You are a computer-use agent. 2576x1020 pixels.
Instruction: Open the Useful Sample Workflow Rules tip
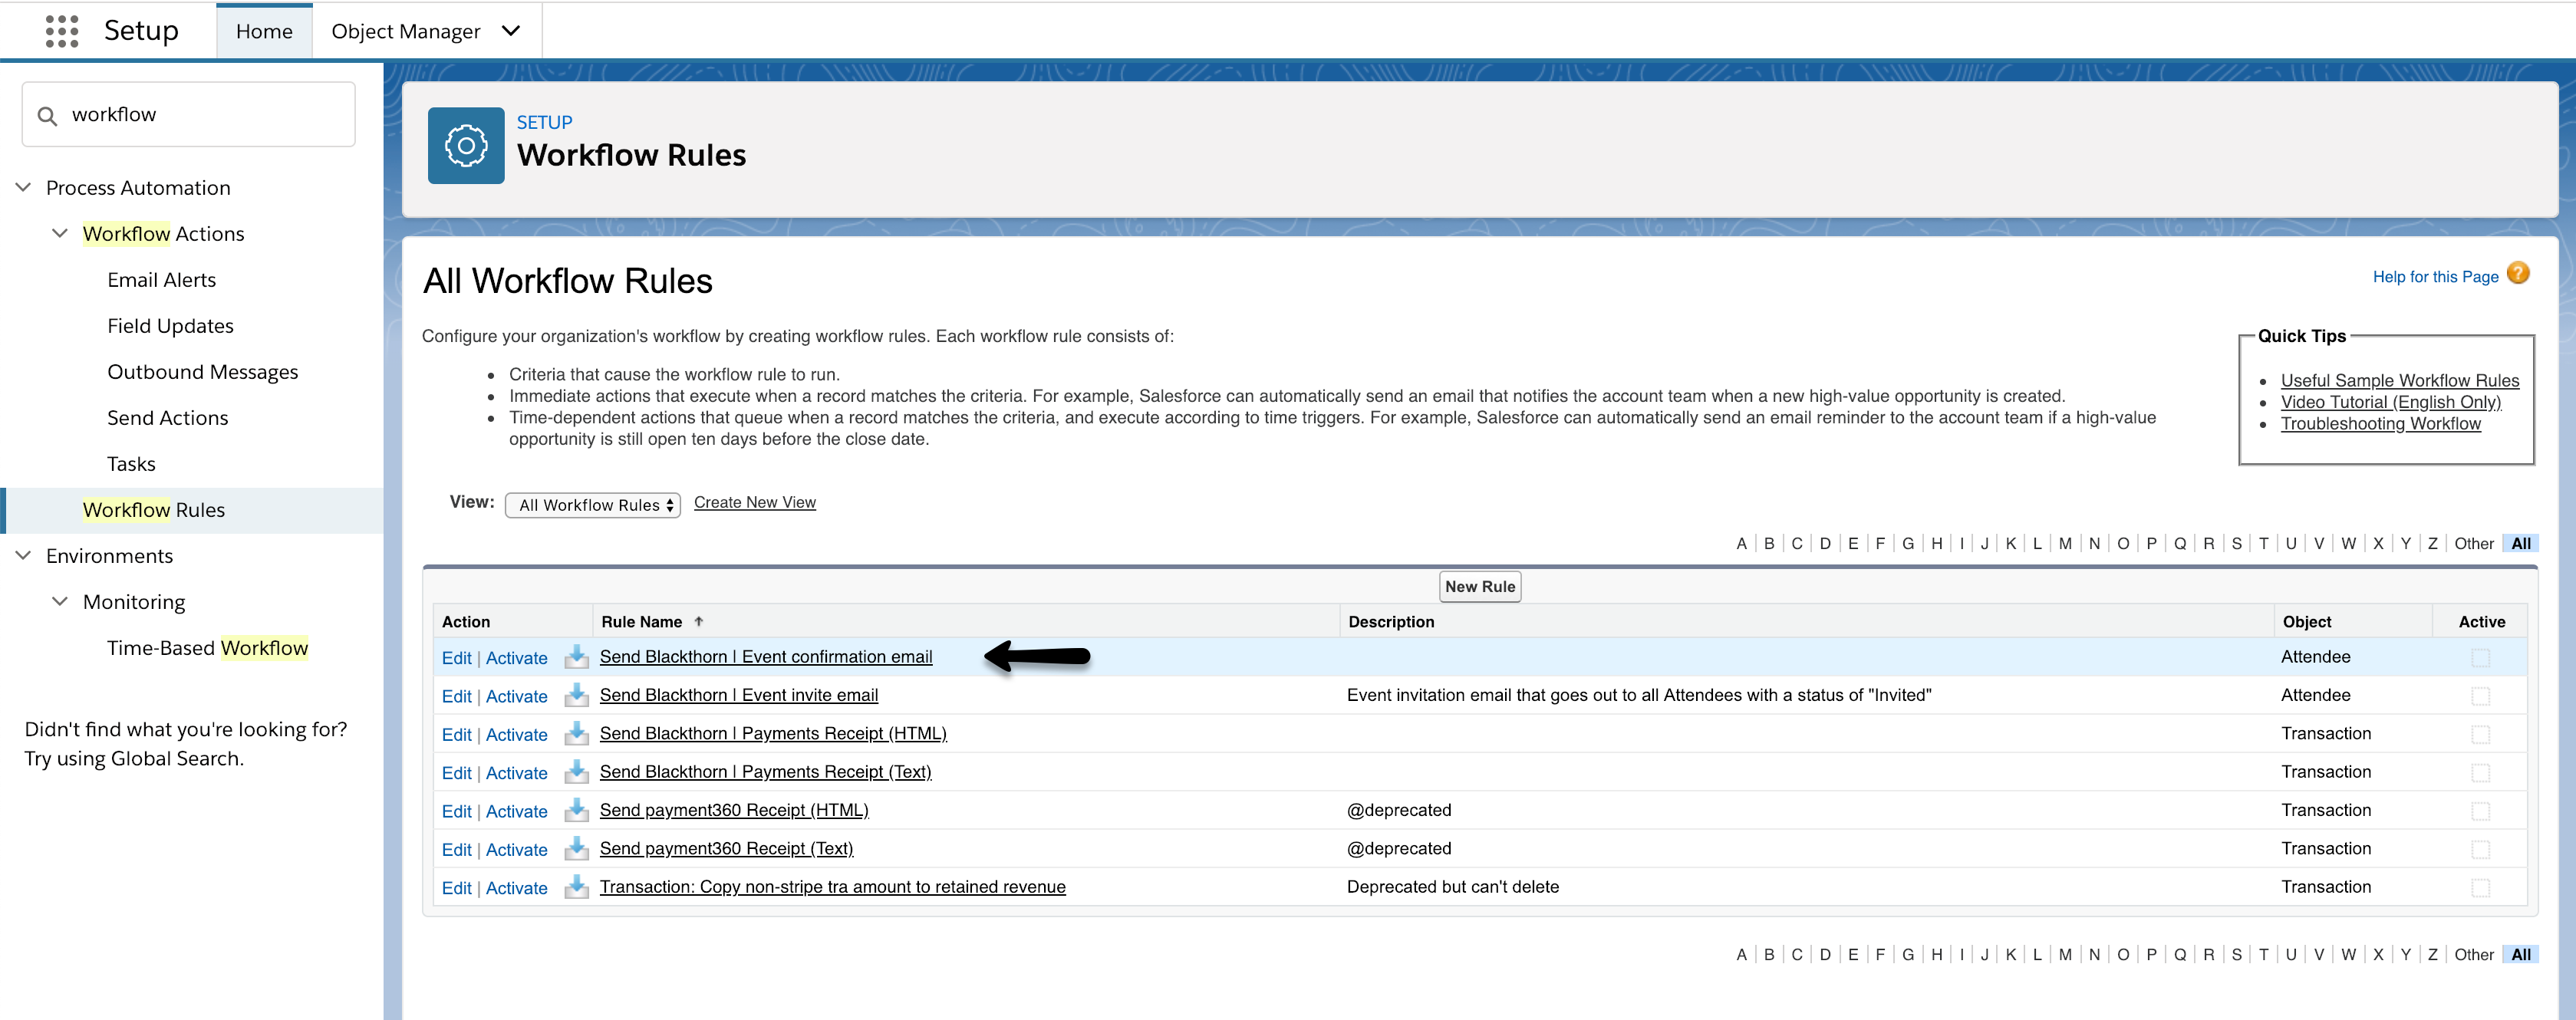pos(2399,380)
